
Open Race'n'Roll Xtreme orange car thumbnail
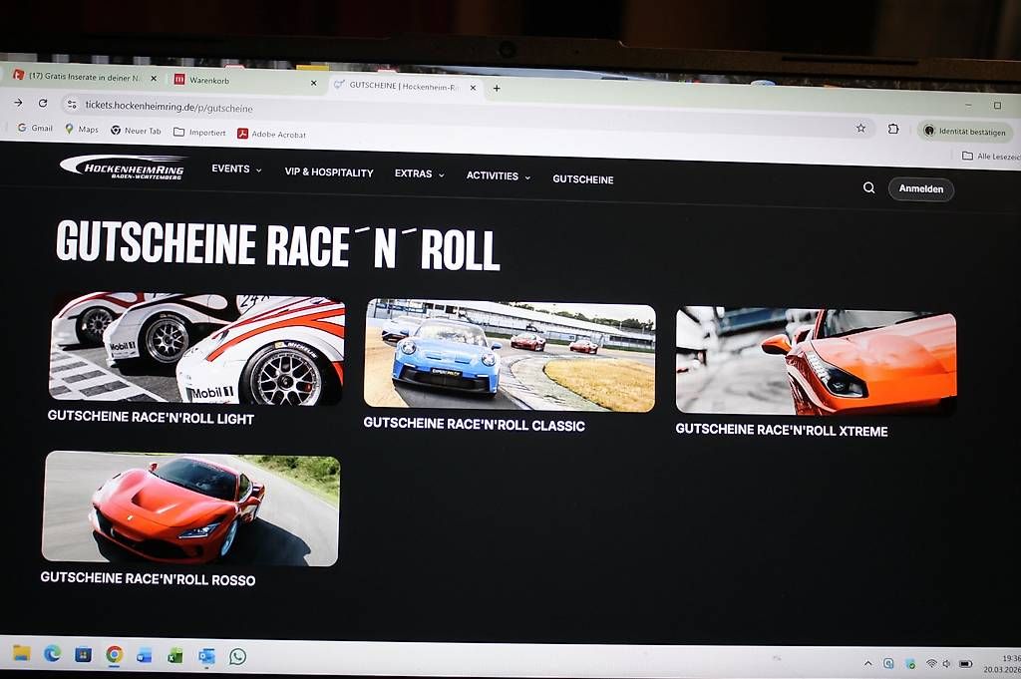pyautogui.click(x=816, y=361)
